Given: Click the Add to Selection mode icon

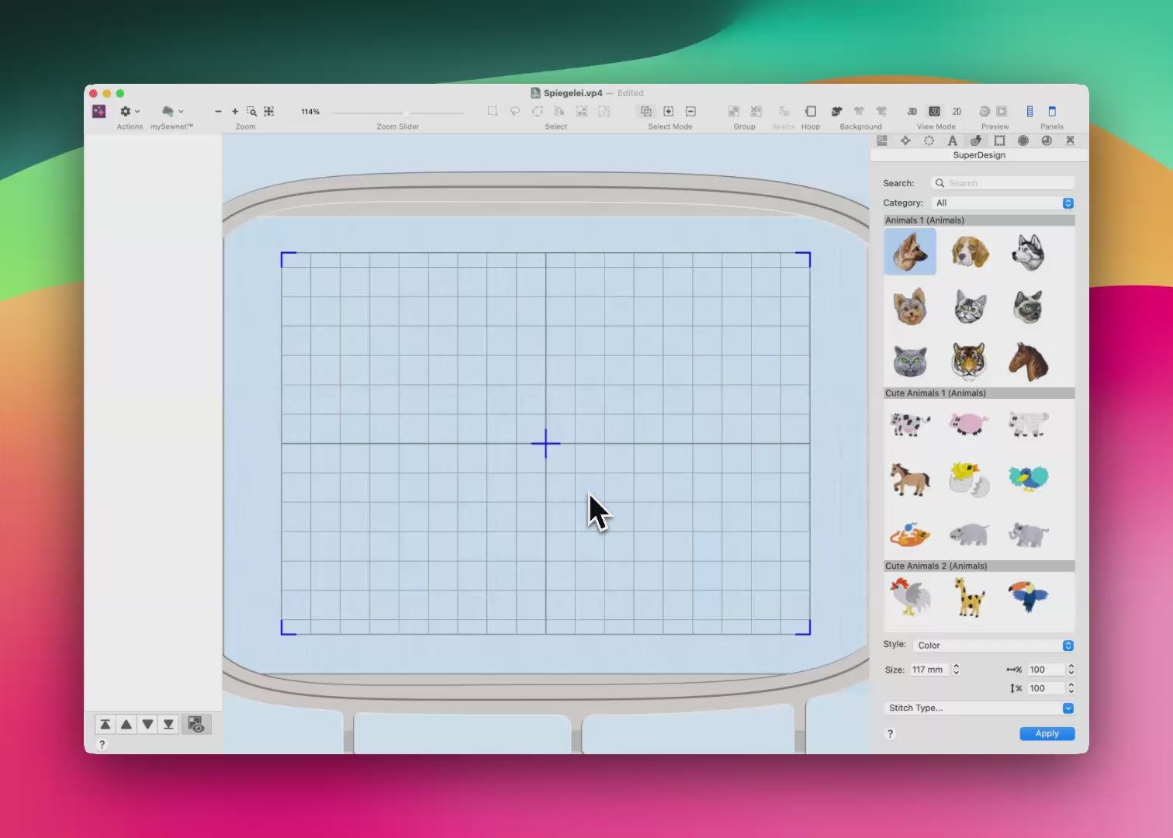Looking at the screenshot, I should (668, 112).
